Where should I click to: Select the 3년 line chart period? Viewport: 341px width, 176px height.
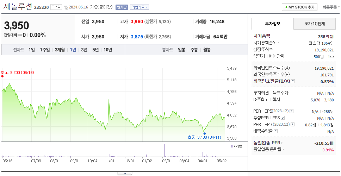84,50
